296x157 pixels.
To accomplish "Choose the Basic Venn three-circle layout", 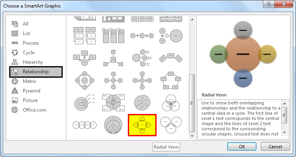I will (x=171, y=103).
